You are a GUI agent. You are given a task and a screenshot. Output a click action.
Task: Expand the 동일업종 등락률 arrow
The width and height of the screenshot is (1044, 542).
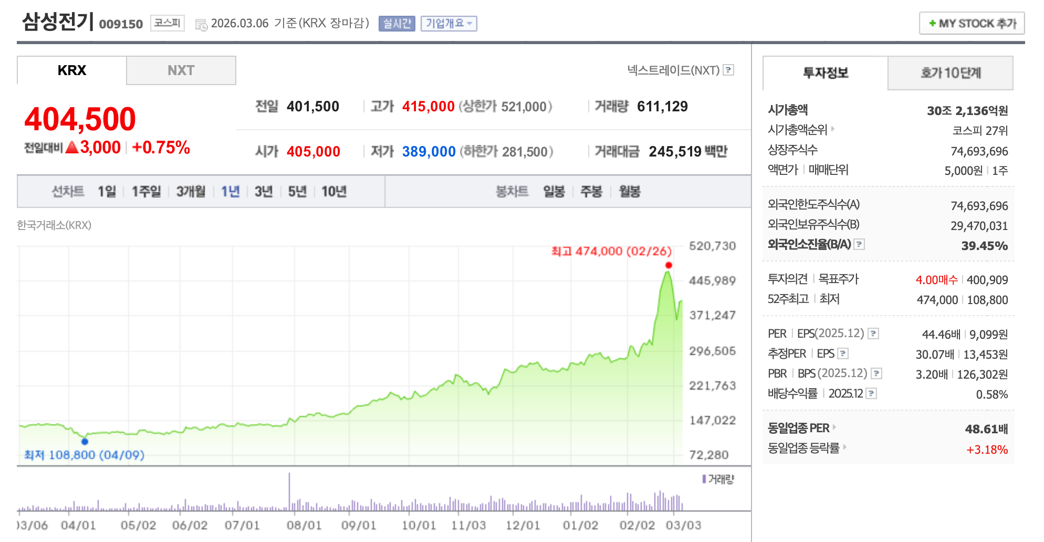point(845,447)
